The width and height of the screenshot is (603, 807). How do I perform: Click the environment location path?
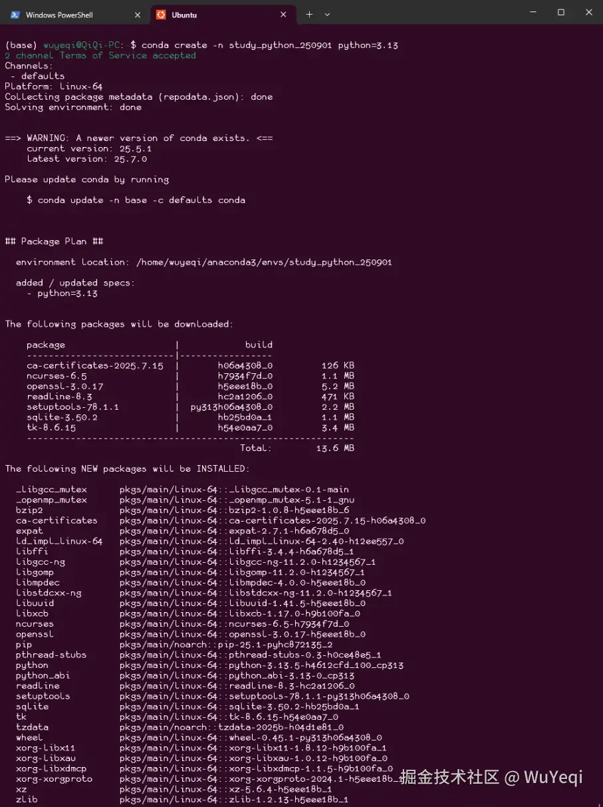coord(264,262)
